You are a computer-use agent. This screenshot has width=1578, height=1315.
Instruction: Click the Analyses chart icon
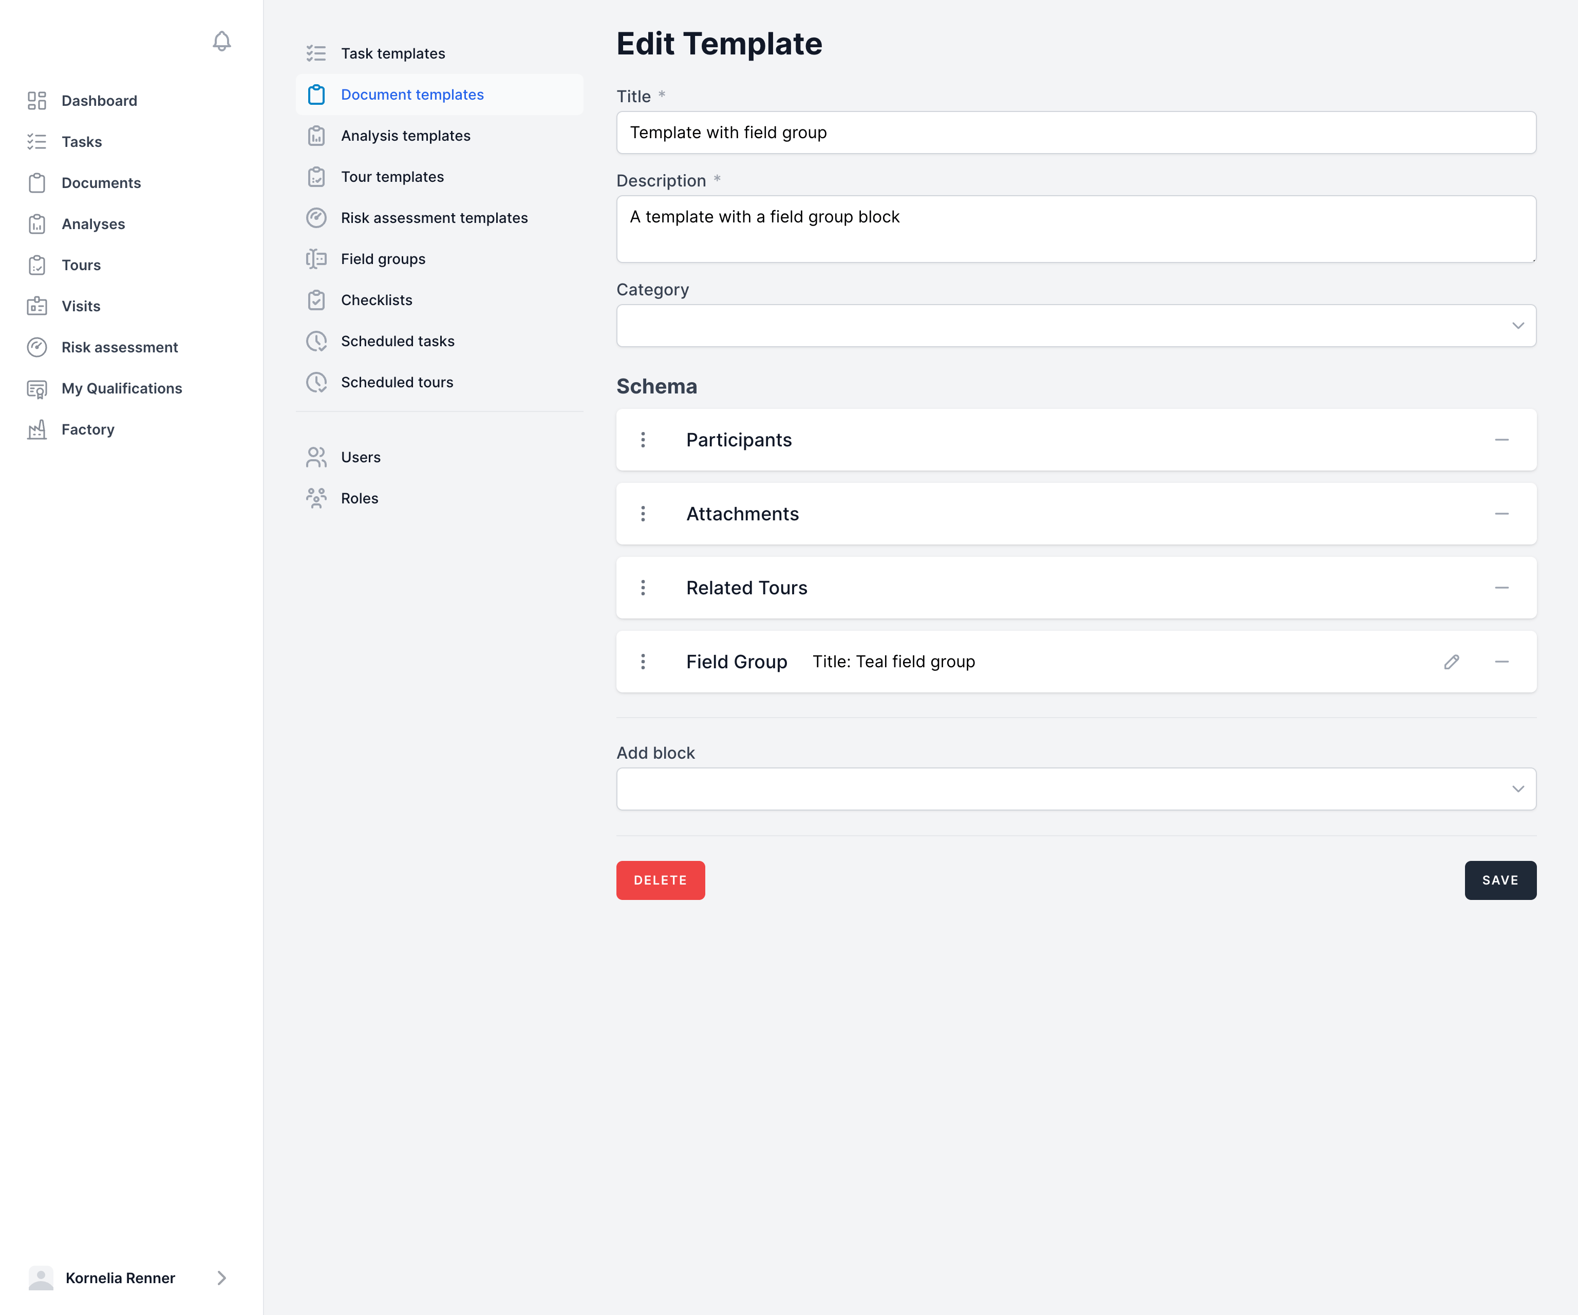(37, 224)
